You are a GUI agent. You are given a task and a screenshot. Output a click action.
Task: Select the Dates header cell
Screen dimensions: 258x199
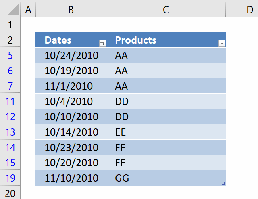point(71,40)
